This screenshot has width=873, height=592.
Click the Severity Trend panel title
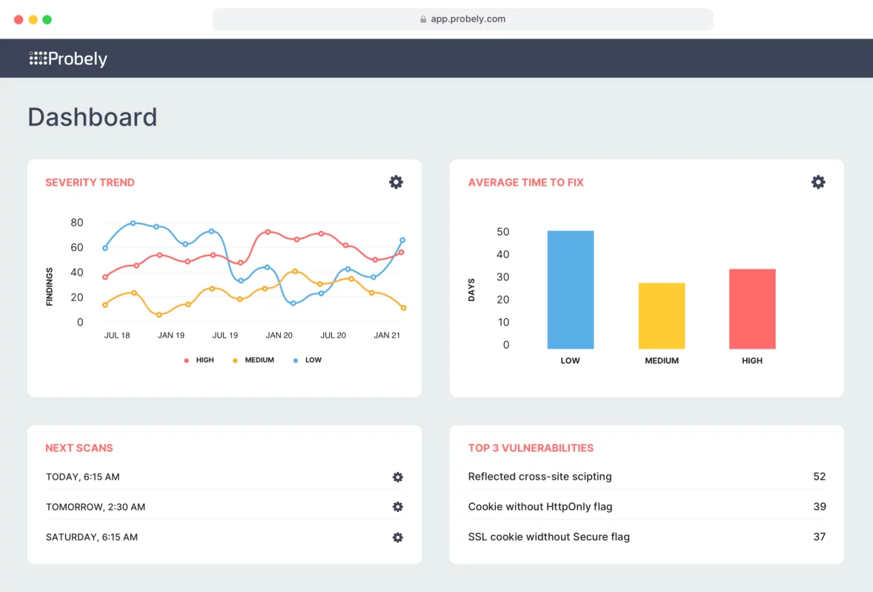coord(90,183)
